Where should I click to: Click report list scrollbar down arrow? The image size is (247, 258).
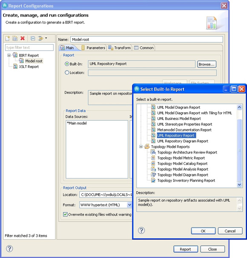(239, 184)
